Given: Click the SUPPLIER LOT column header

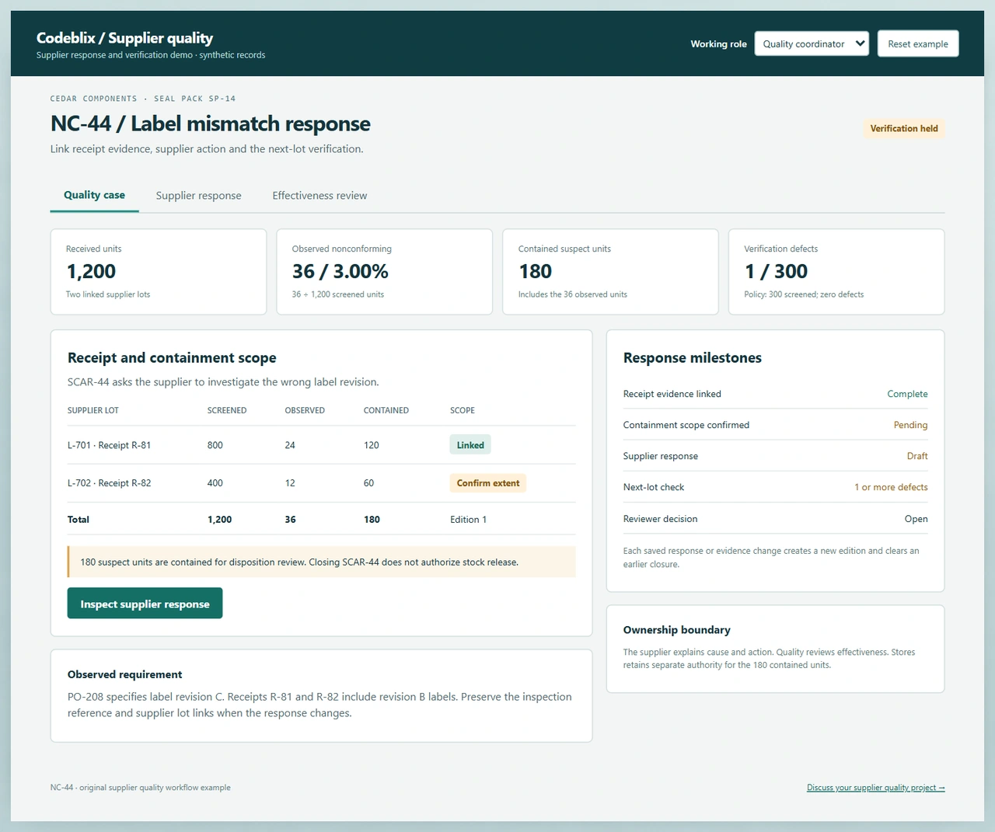Looking at the screenshot, I should 93,410.
